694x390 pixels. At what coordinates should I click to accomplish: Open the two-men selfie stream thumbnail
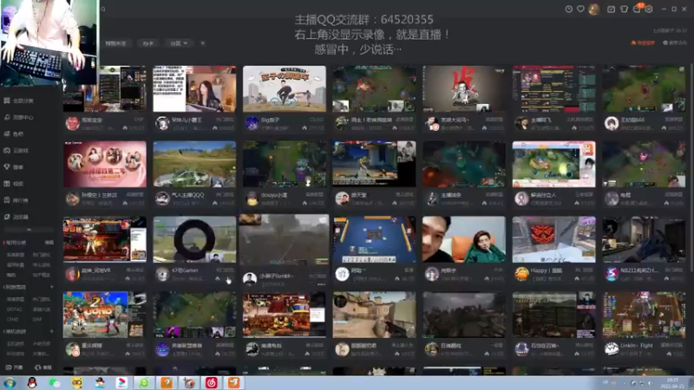click(x=464, y=239)
